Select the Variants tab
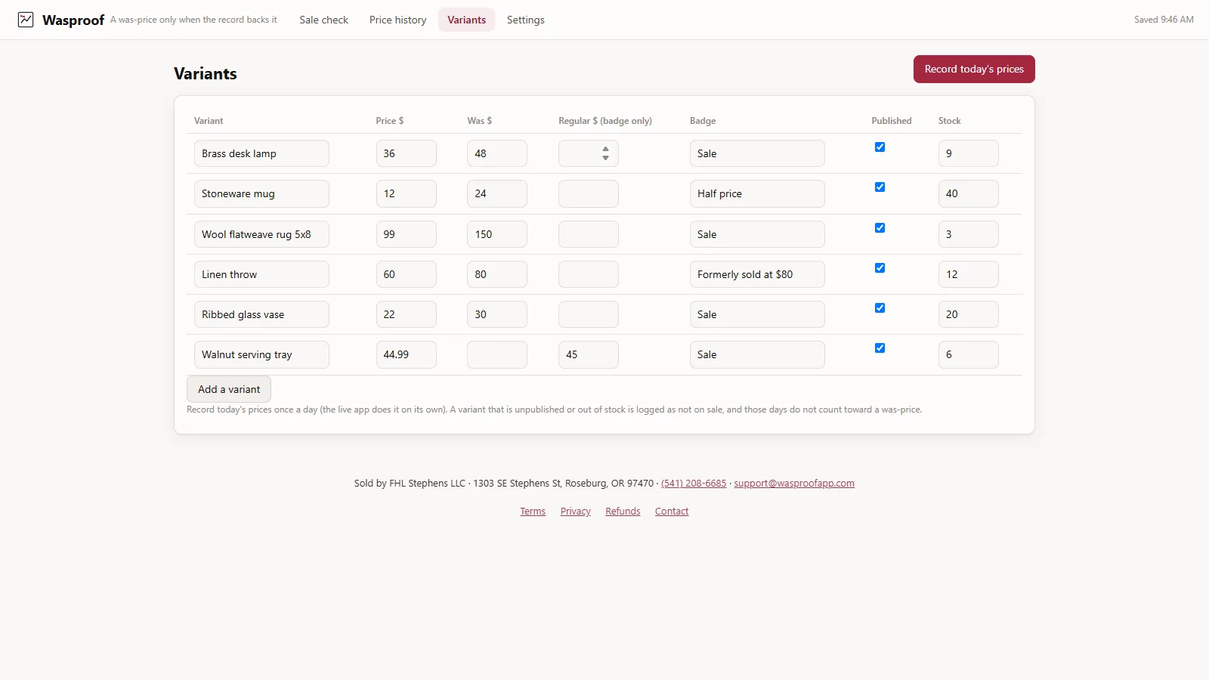 [x=466, y=20]
